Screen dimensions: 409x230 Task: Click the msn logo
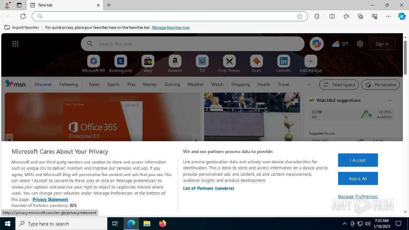pos(15,84)
